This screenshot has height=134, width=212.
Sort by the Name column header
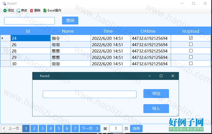click(x=68, y=31)
